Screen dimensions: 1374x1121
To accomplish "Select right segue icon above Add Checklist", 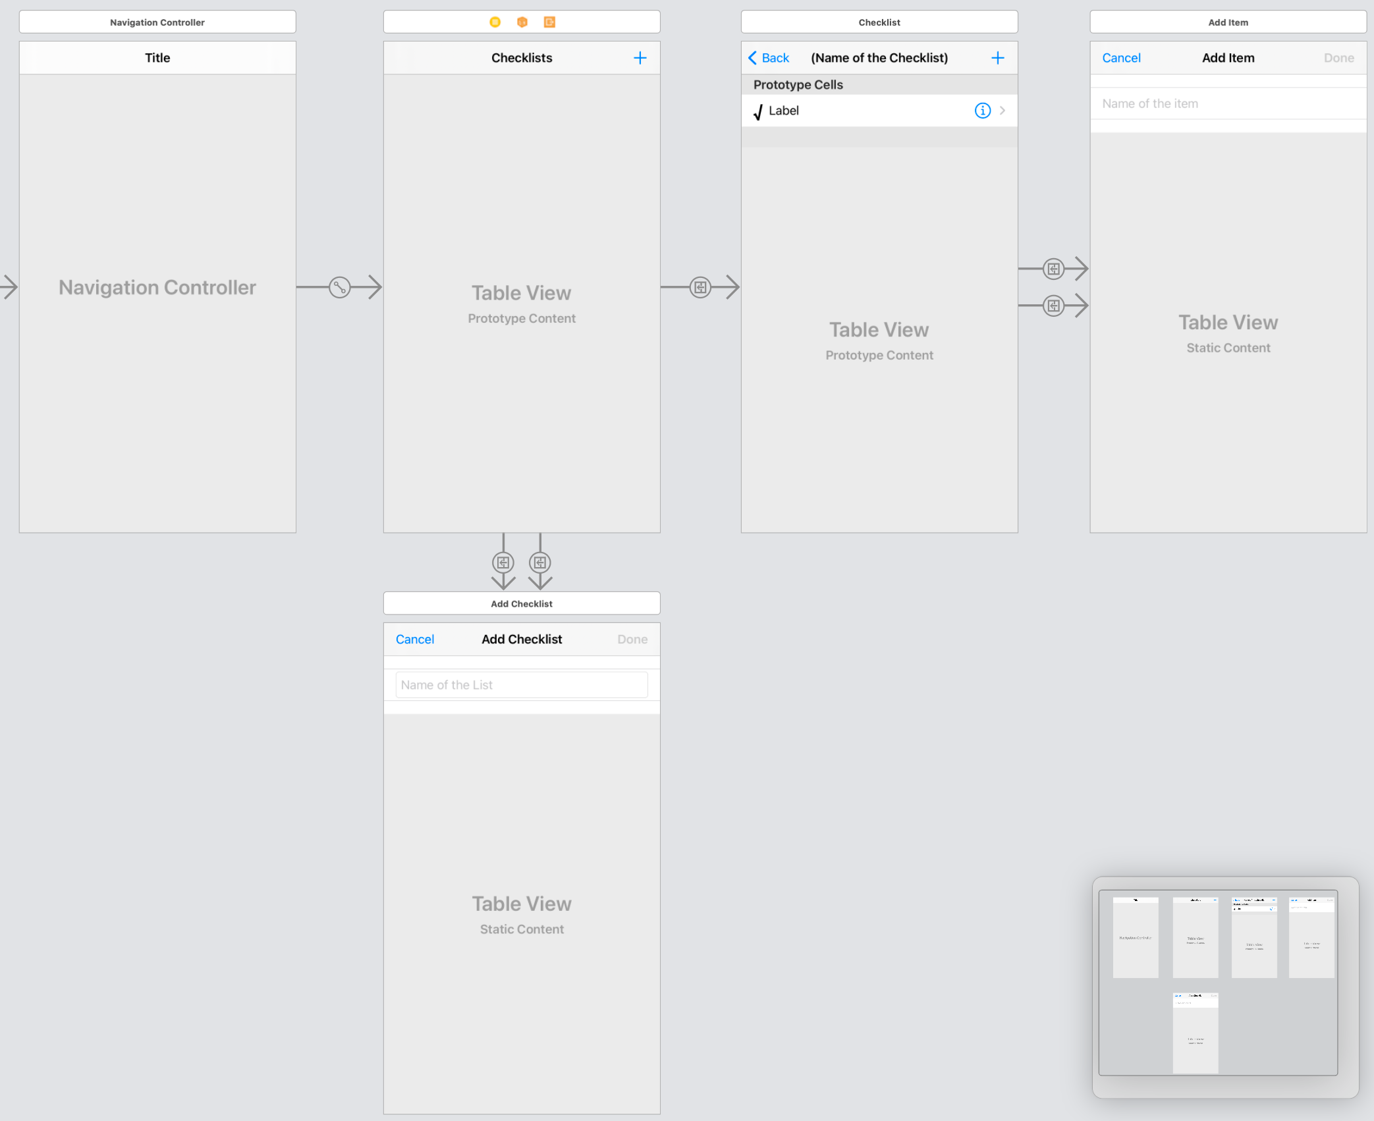I will 539,562.
